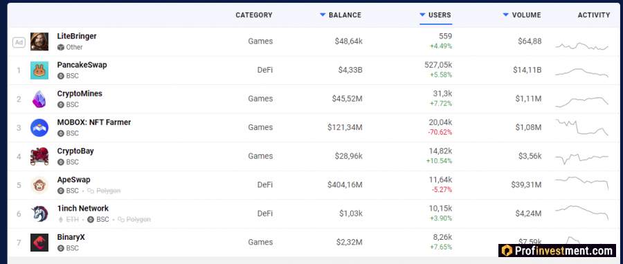The image size is (623, 264).
Task: View the PancakeSwap activity sparkline
Action: coord(581,73)
